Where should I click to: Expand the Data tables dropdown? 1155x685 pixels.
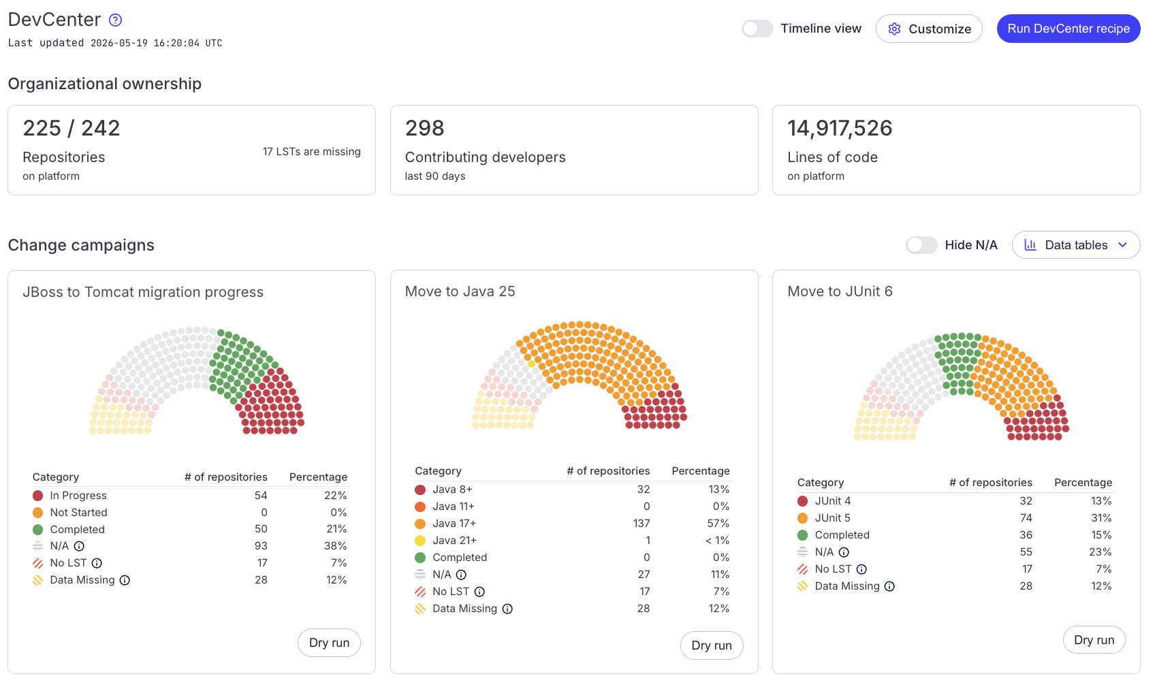click(1076, 245)
